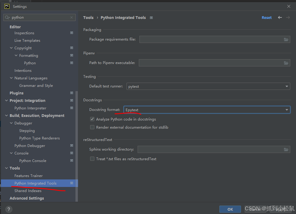
Task: Click the Reset link
Action: click(267, 17)
